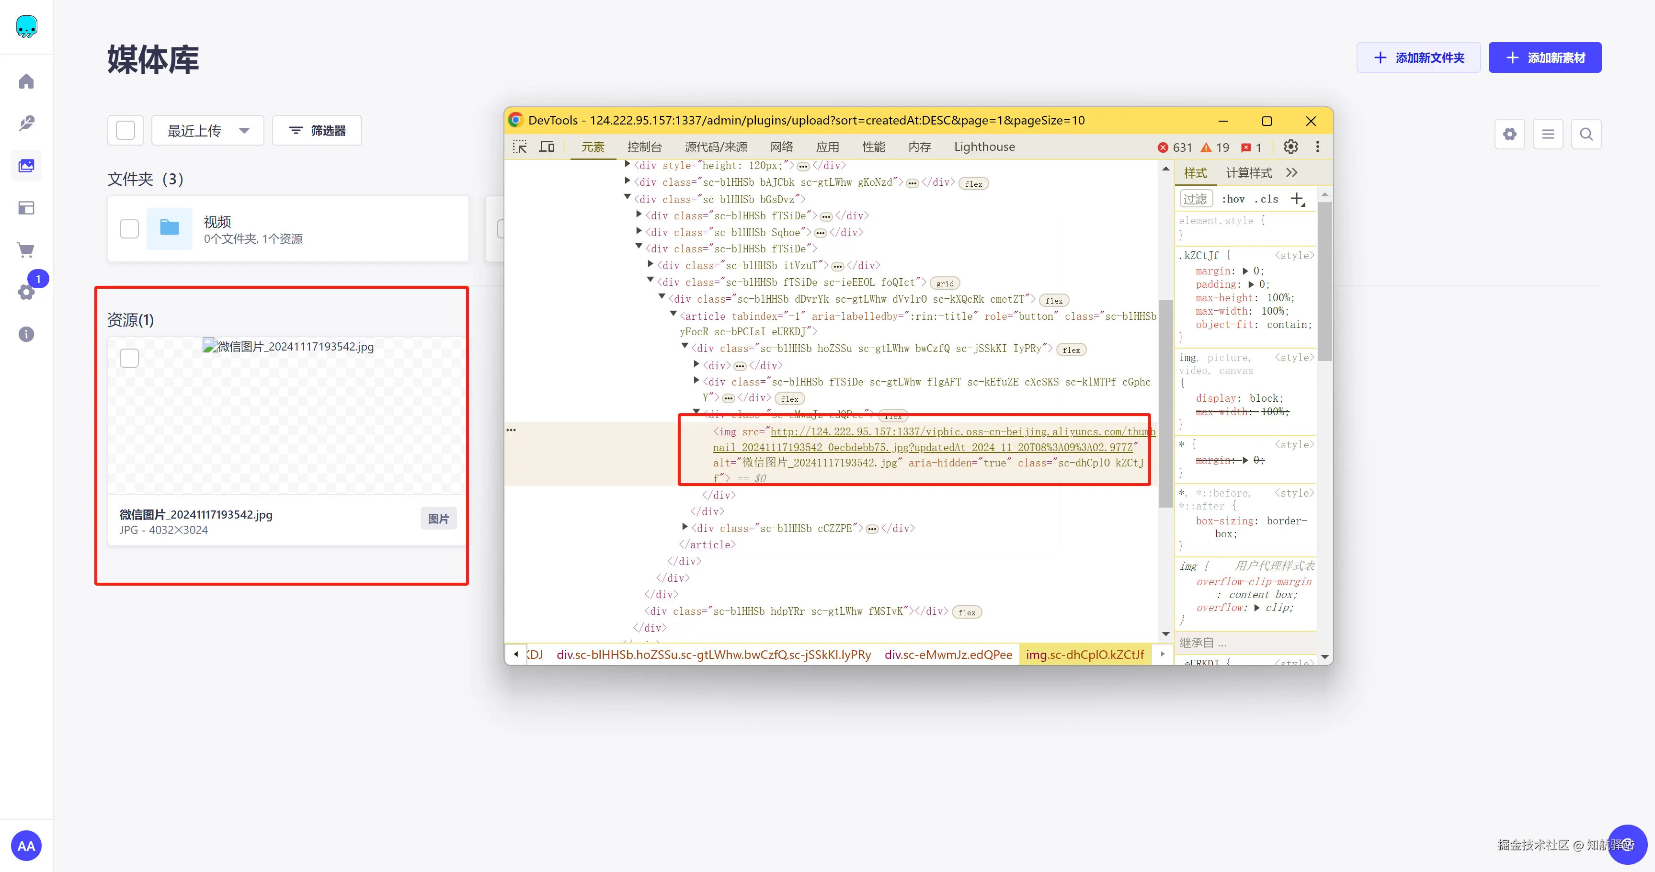Switch to DevTools 控制台 tab
Image resolution: width=1655 pixels, height=872 pixels.
point(644,147)
